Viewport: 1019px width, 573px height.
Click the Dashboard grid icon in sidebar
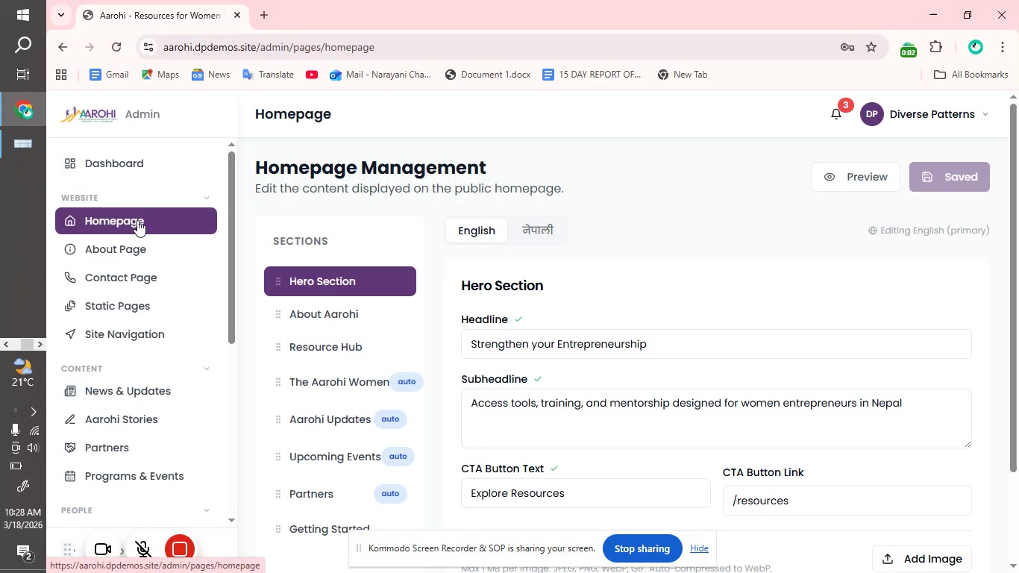point(70,163)
